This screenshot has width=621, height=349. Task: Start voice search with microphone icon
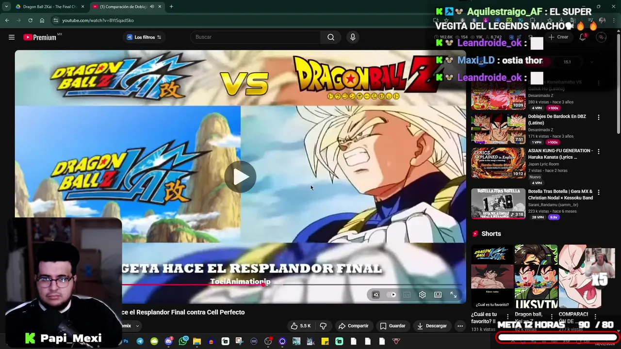(x=353, y=37)
